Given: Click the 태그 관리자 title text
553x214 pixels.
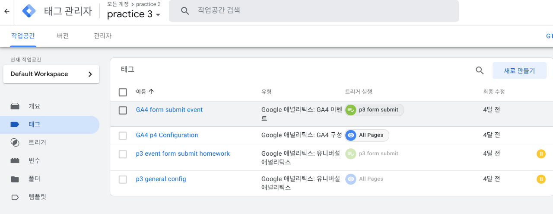Looking at the screenshot, I should pyautogui.click(x=68, y=11).
